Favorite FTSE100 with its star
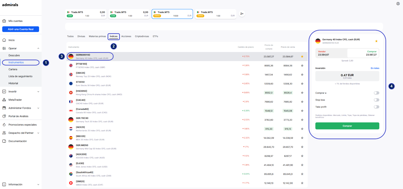 click(x=302, y=66)
